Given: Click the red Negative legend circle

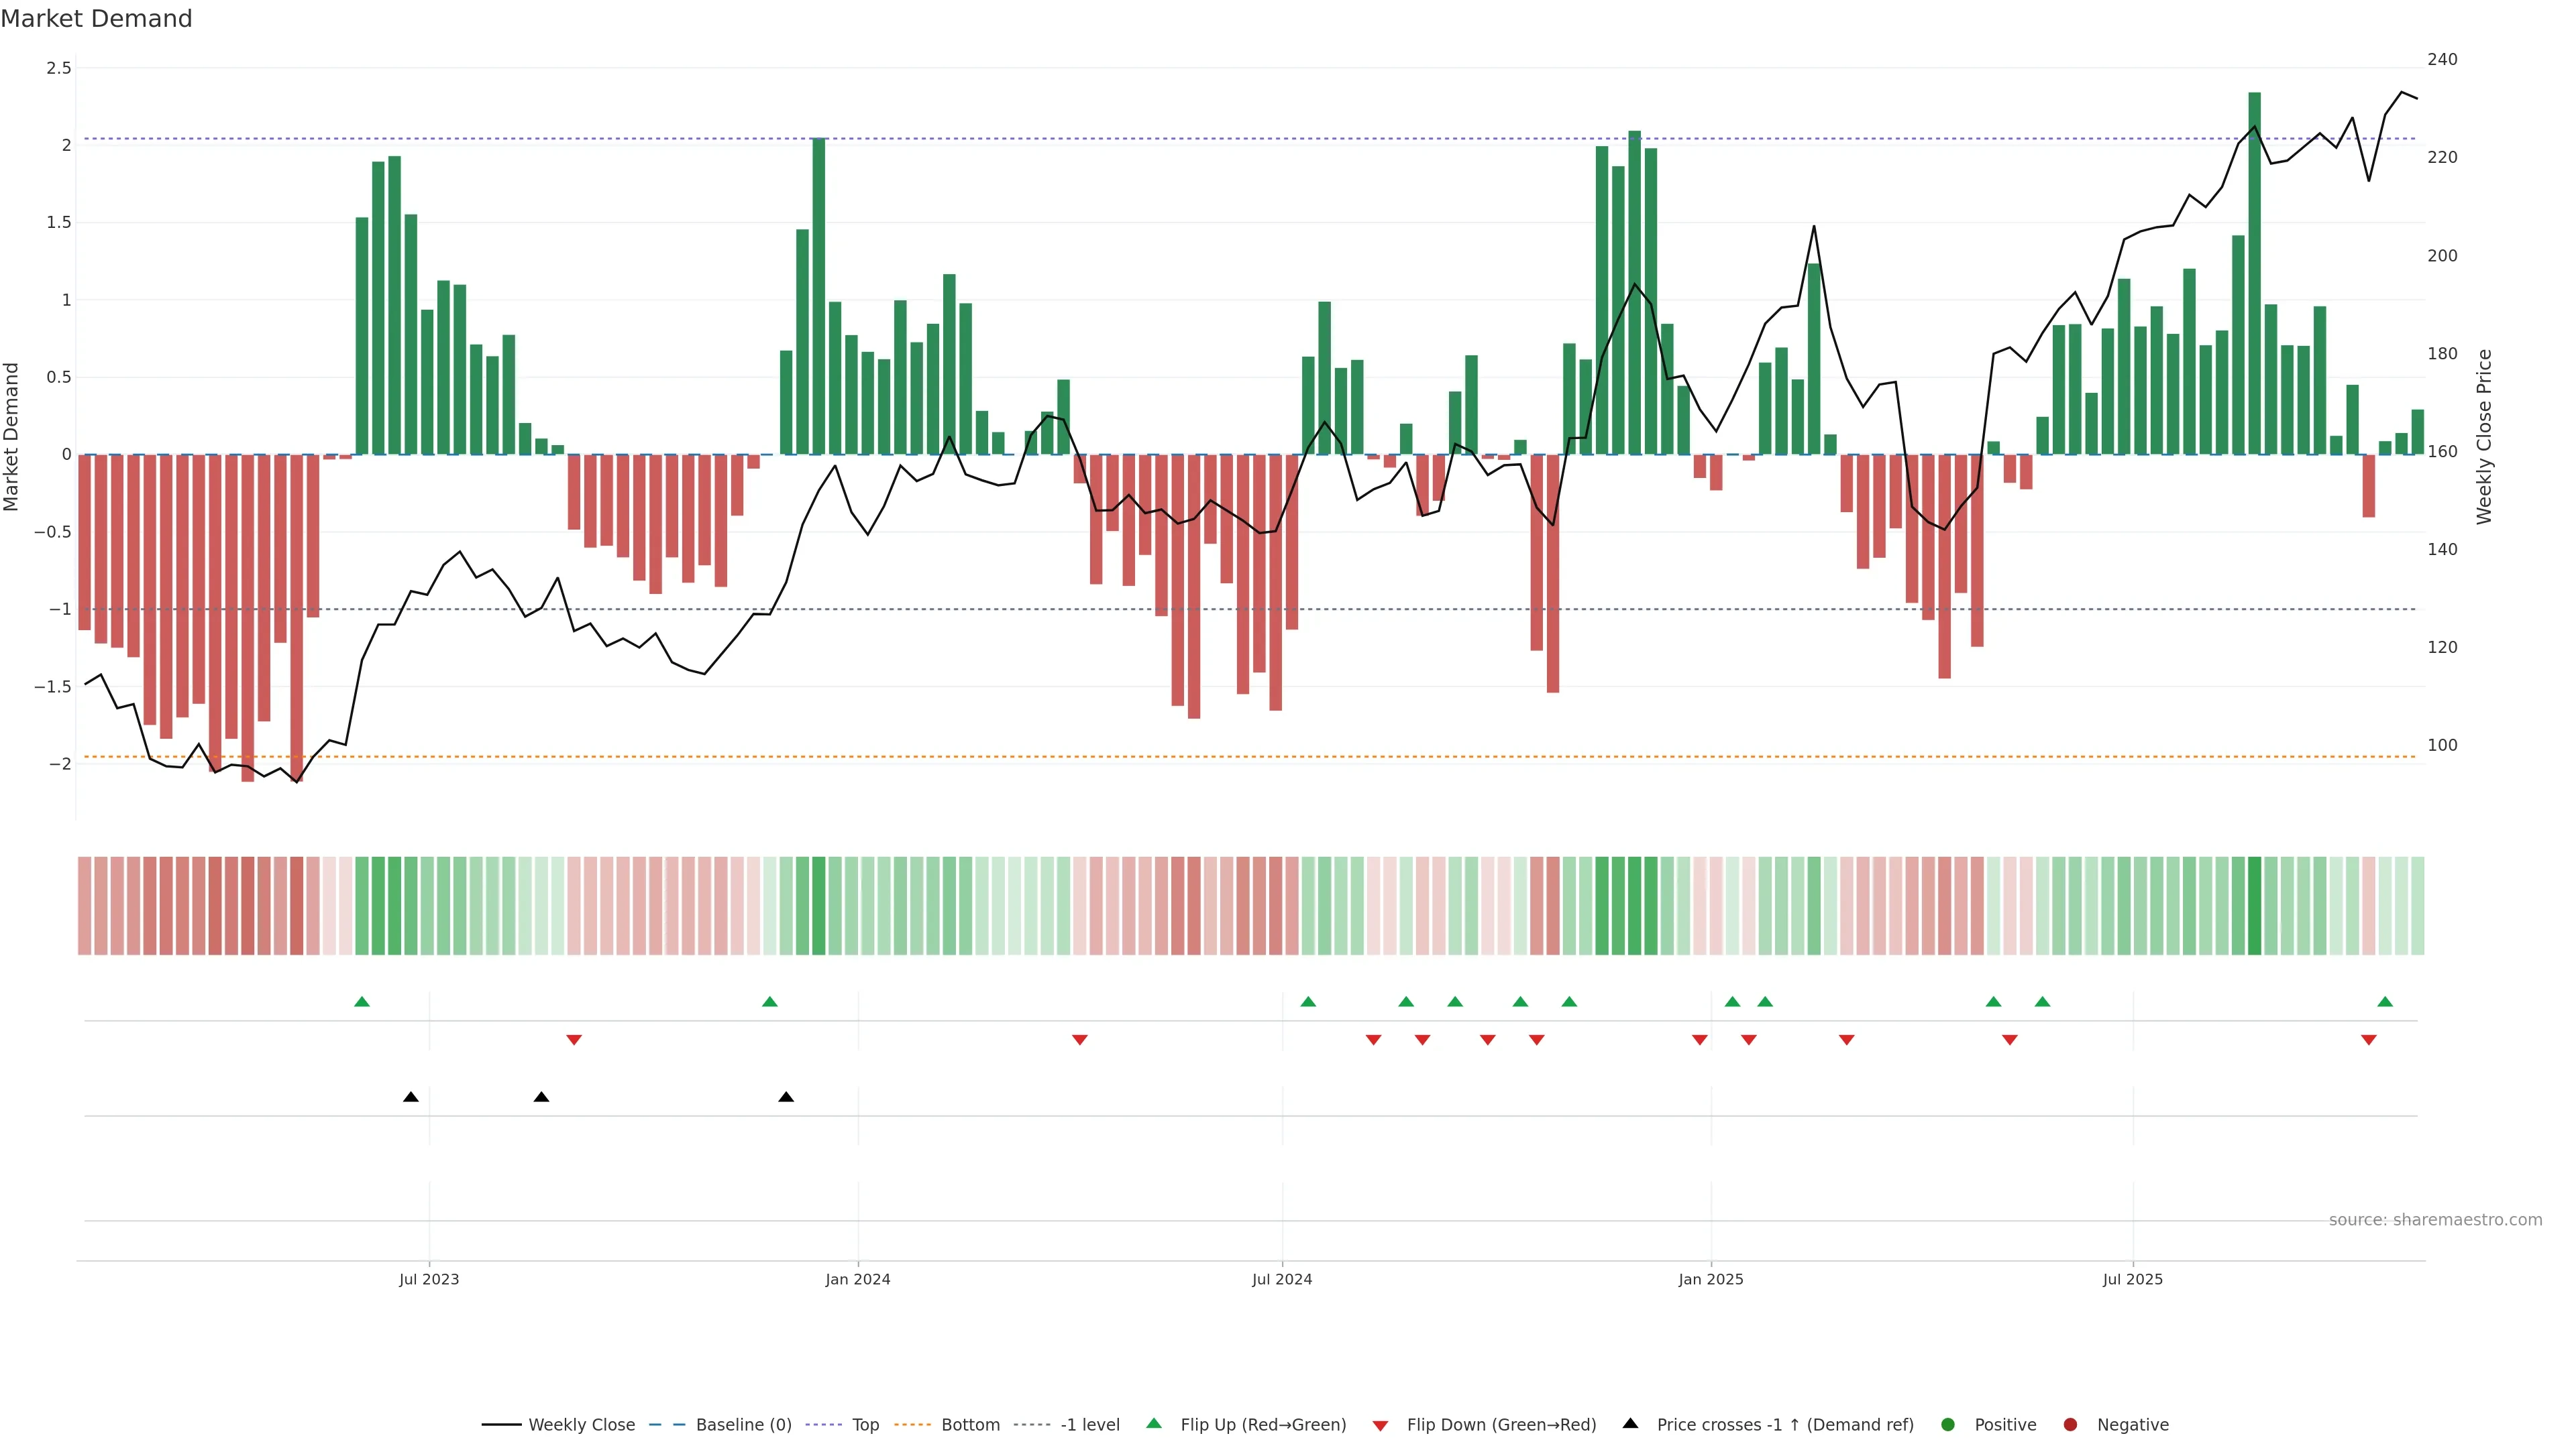Looking at the screenshot, I should [x=2070, y=1424].
